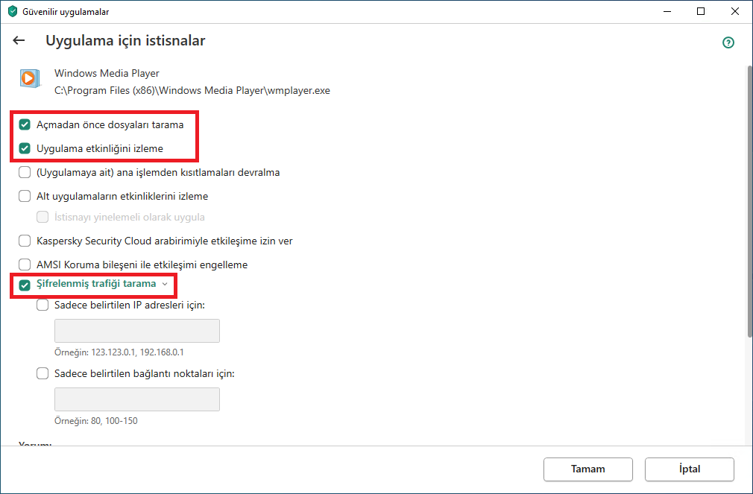Click the 'Windows Media Player' name text
This screenshot has height=494, width=753.
point(107,73)
